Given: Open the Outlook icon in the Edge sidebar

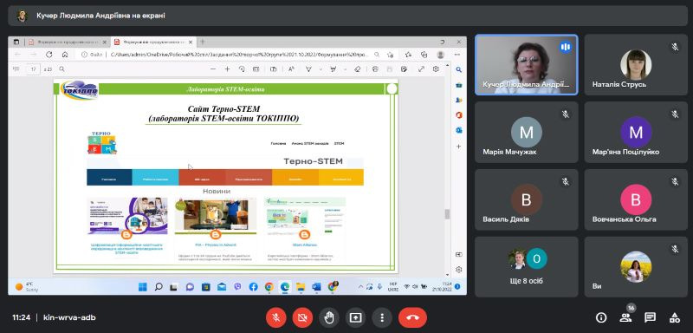Looking at the screenshot, I should point(459,130).
